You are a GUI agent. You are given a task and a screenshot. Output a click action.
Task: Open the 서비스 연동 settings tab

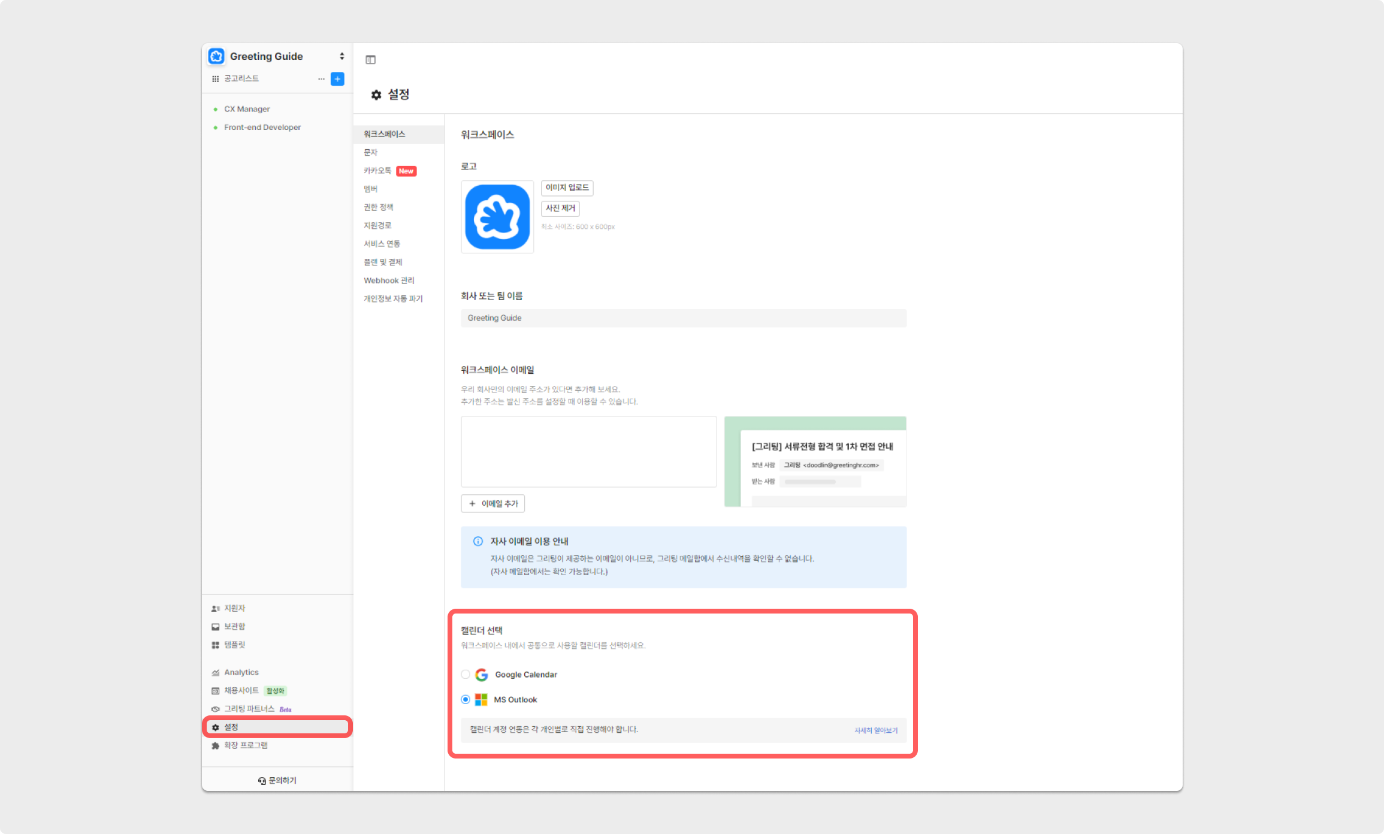click(382, 244)
